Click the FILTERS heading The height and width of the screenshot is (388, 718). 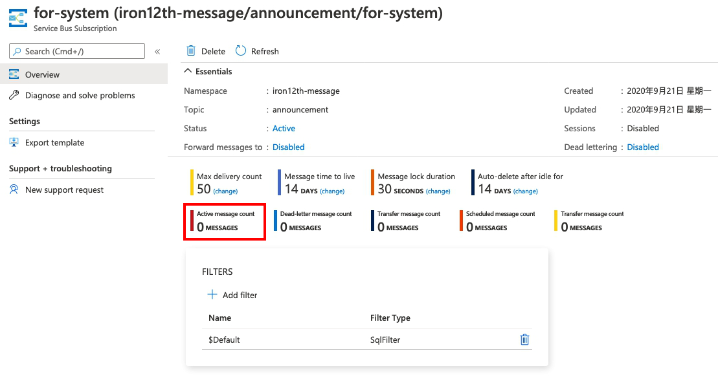[217, 272]
